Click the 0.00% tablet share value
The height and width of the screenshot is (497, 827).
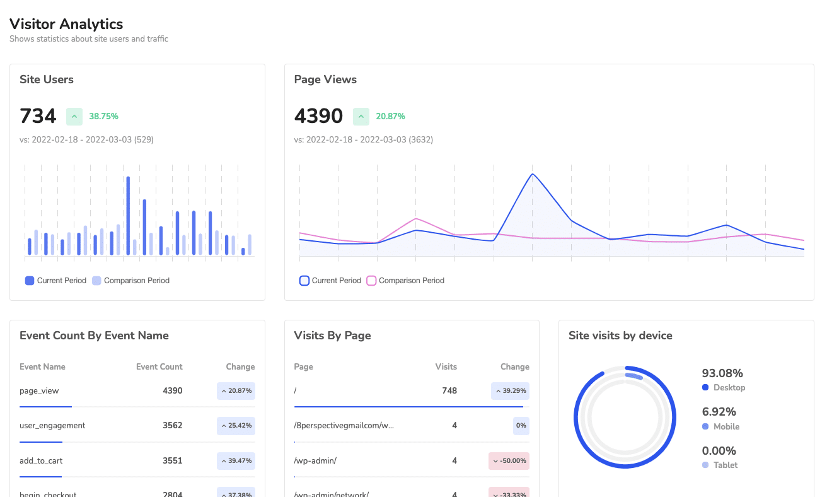[x=719, y=451]
